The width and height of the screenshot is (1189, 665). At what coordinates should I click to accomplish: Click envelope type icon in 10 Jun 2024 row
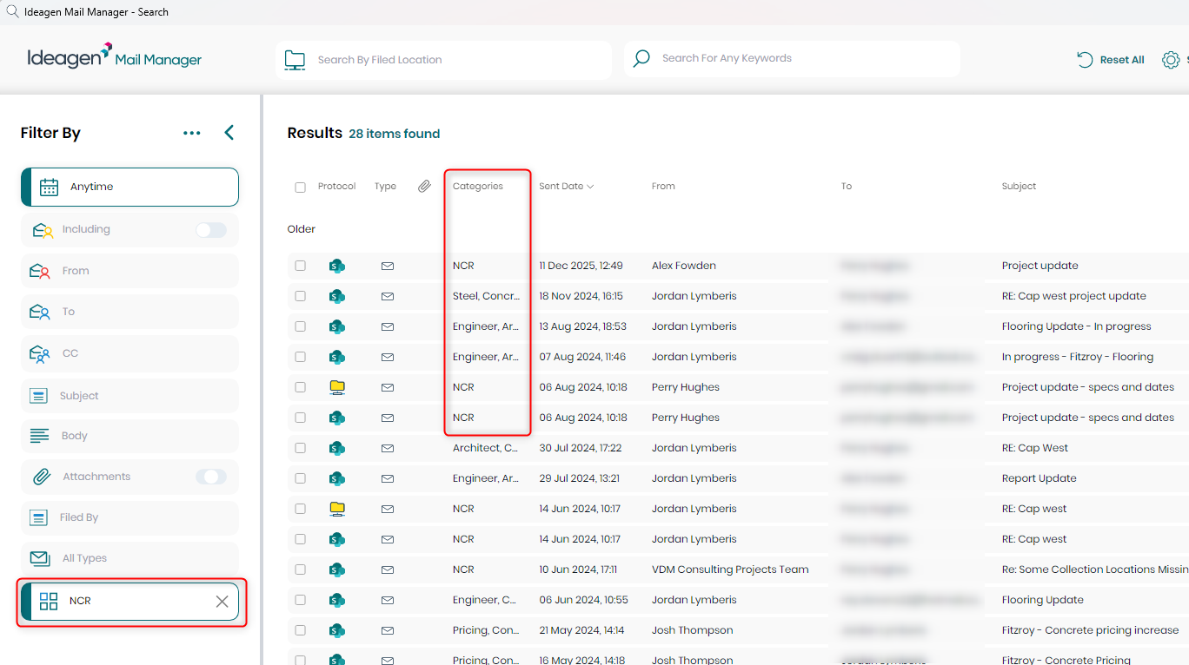(x=388, y=570)
